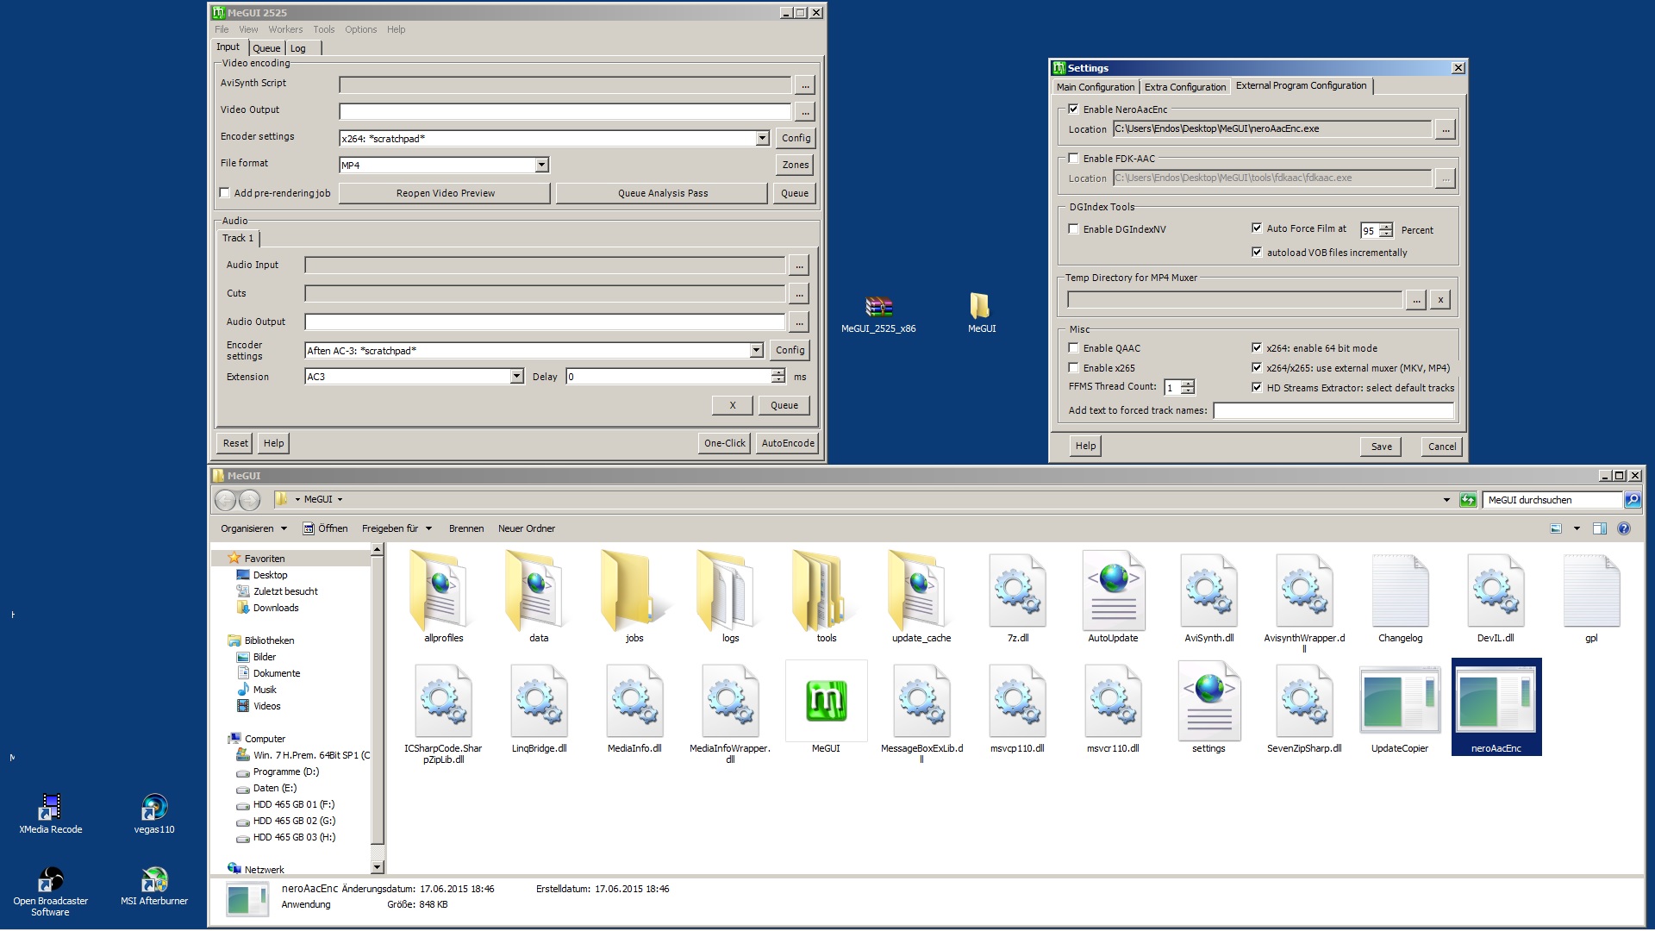Toggle Enable x265 checkbox
This screenshot has width=1655, height=931.
click(x=1073, y=367)
